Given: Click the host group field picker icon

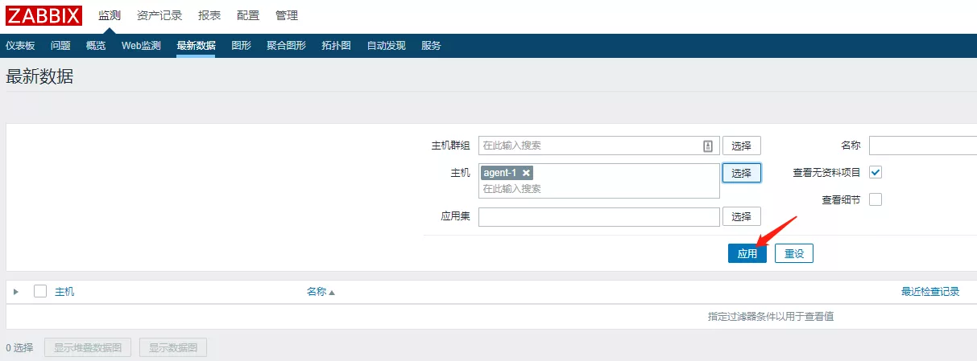Looking at the screenshot, I should (708, 146).
